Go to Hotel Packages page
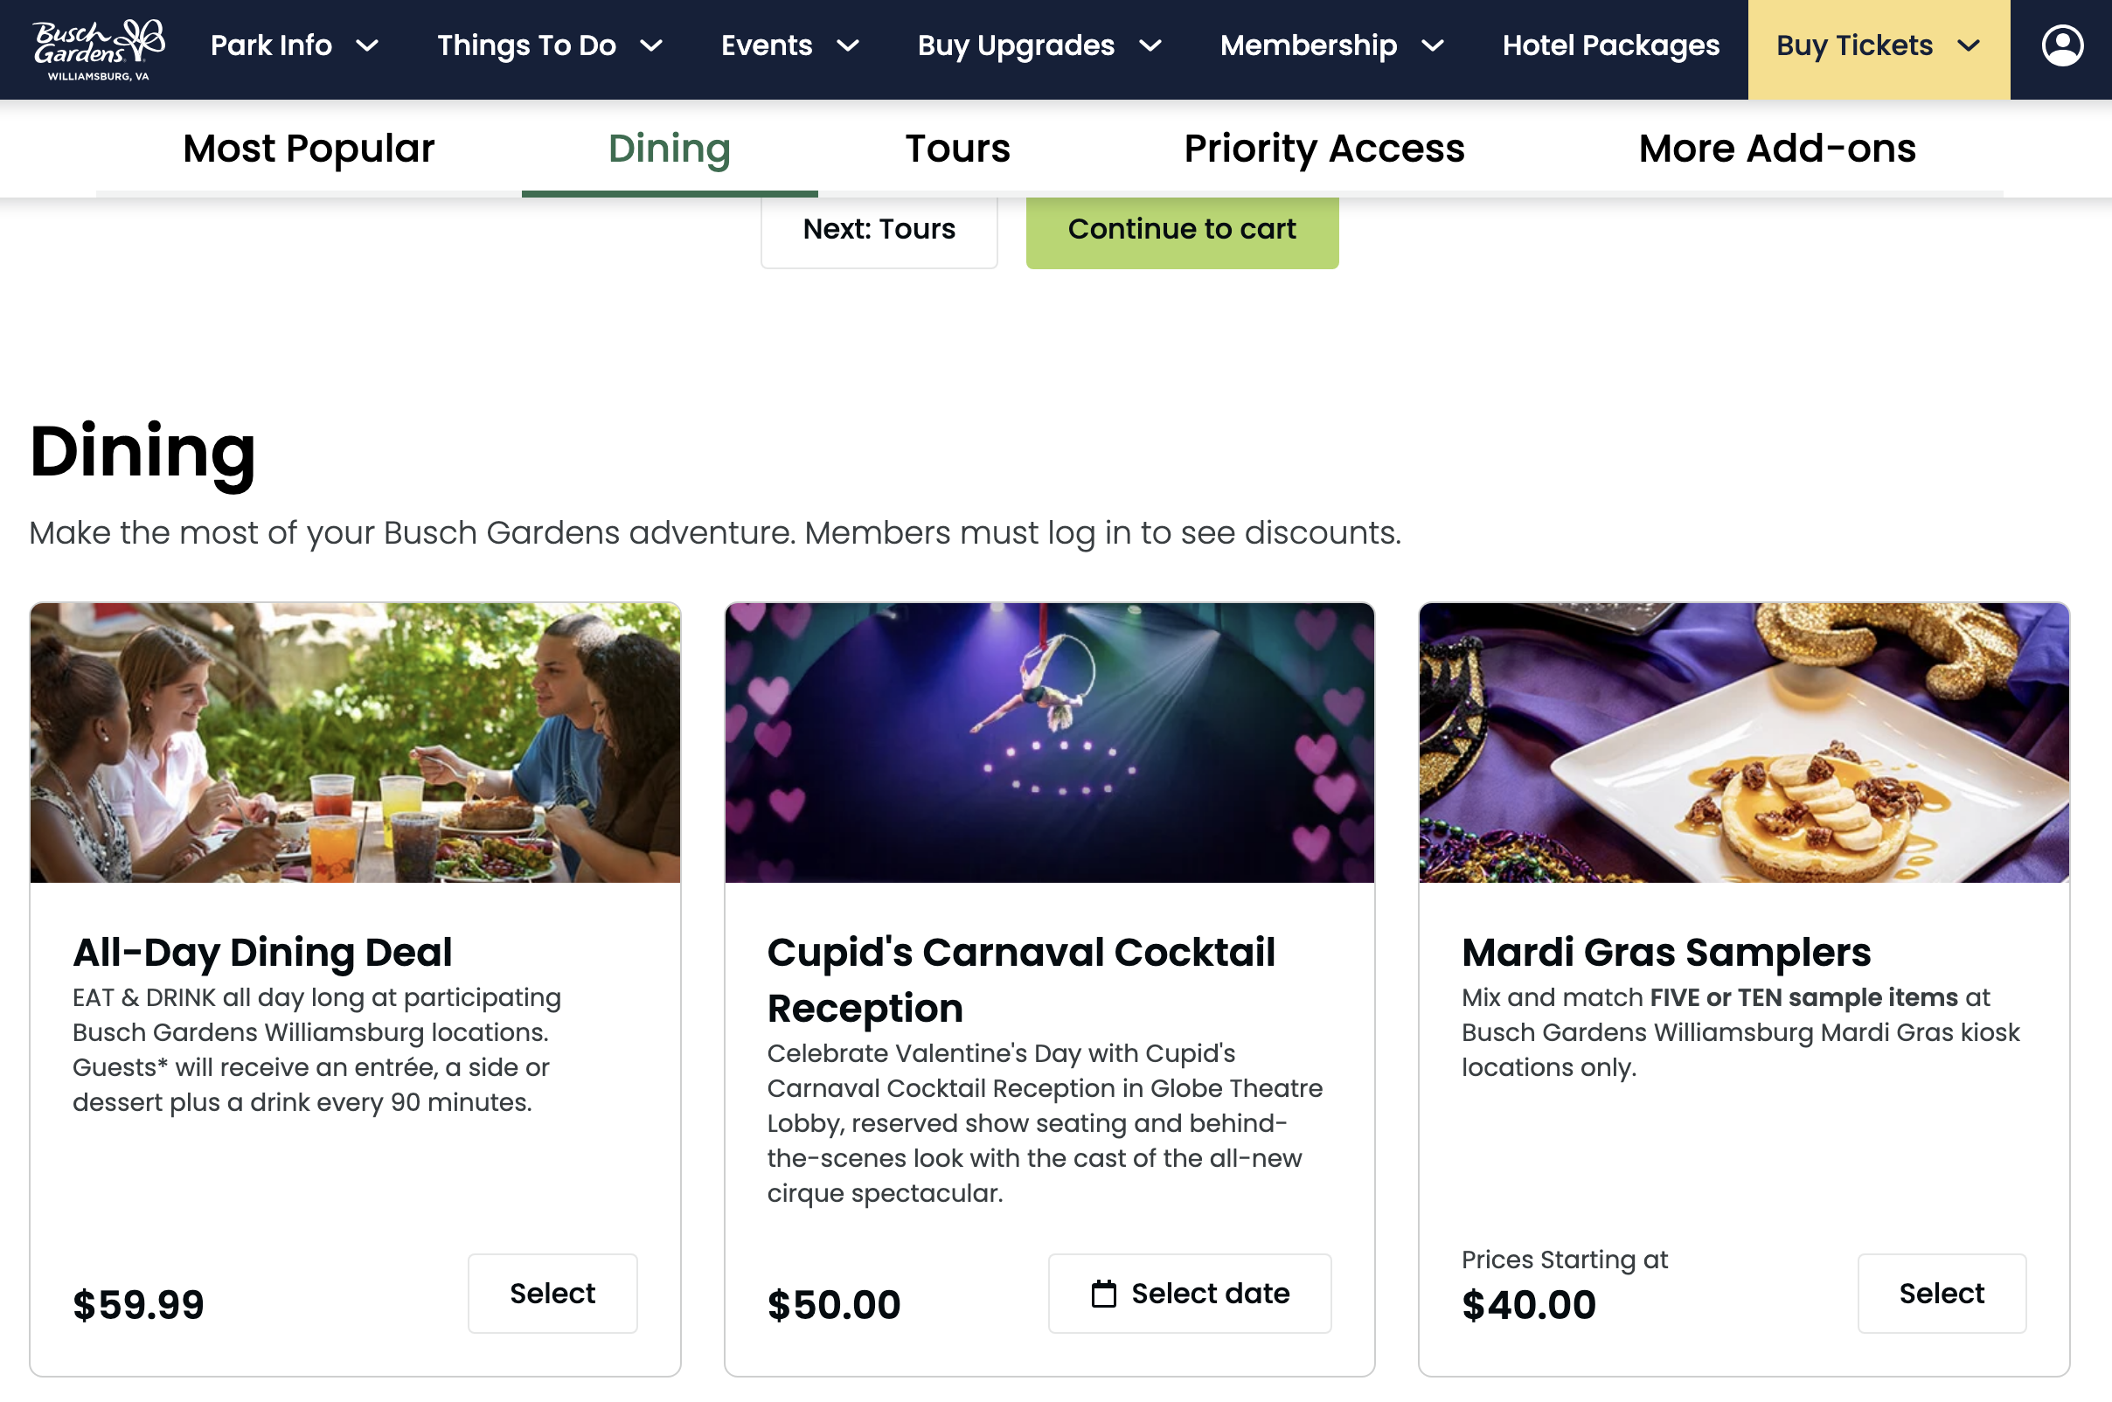The width and height of the screenshot is (2112, 1402). click(1610, 45)
